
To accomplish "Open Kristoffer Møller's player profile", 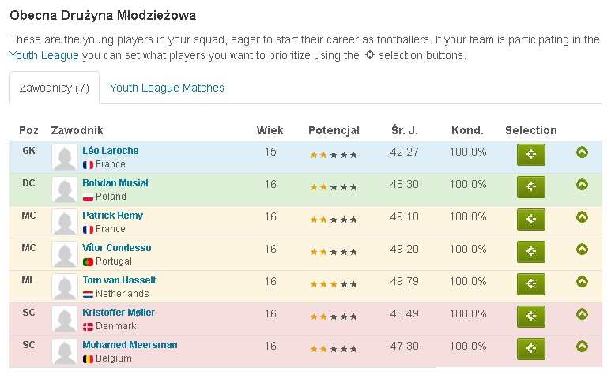I will coord(119,313).
